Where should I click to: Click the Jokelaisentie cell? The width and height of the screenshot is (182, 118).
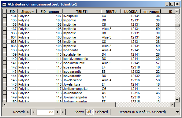[82, 80]
